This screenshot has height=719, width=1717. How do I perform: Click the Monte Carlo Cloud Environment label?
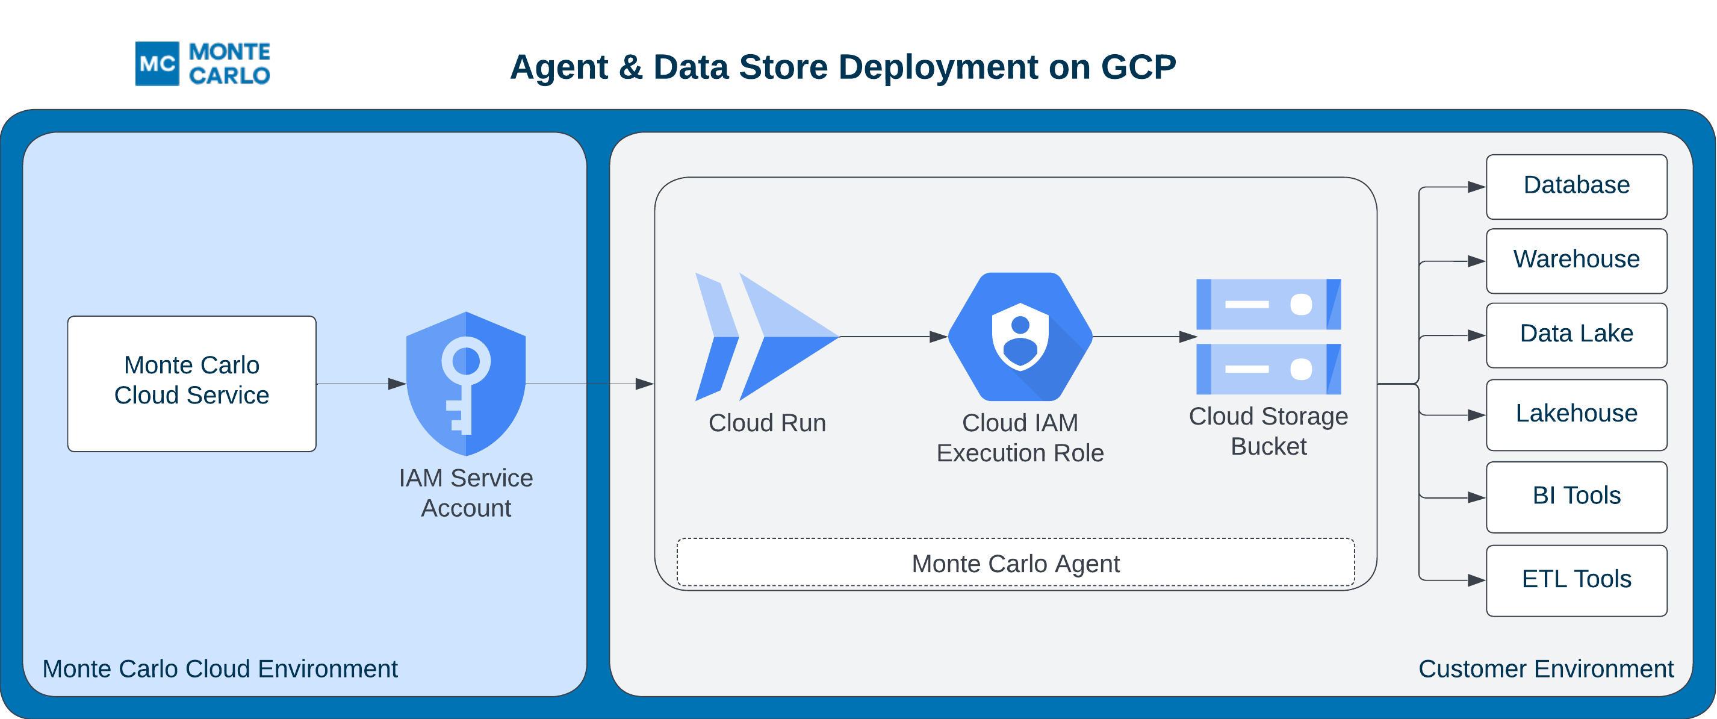220,668
